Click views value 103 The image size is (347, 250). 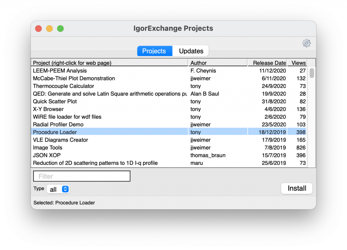(301, 124)
